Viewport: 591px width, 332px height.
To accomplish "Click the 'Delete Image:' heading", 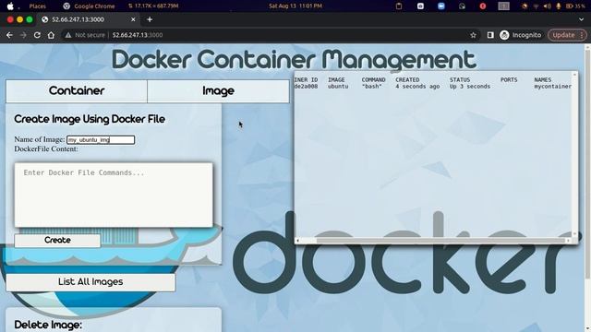I will click(48, 325).
